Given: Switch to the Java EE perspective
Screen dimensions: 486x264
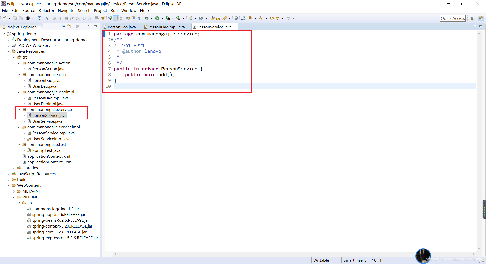Looking at the screenshot, I should (481, 18).
